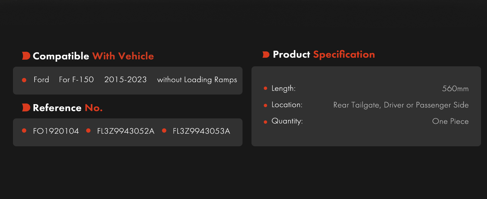The image size is (487, 199).
Task: Select the Compatible With Vehicle heading
Action: coord(93,56)
